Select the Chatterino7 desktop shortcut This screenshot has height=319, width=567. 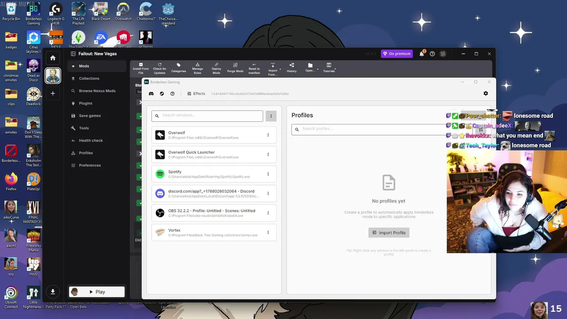point(145,12)
